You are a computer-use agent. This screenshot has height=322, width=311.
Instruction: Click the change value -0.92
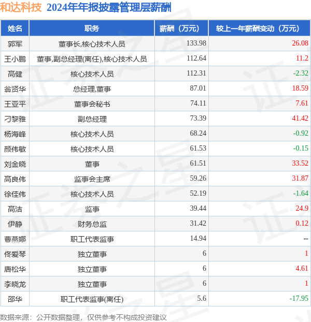click(x=301, y=133)
